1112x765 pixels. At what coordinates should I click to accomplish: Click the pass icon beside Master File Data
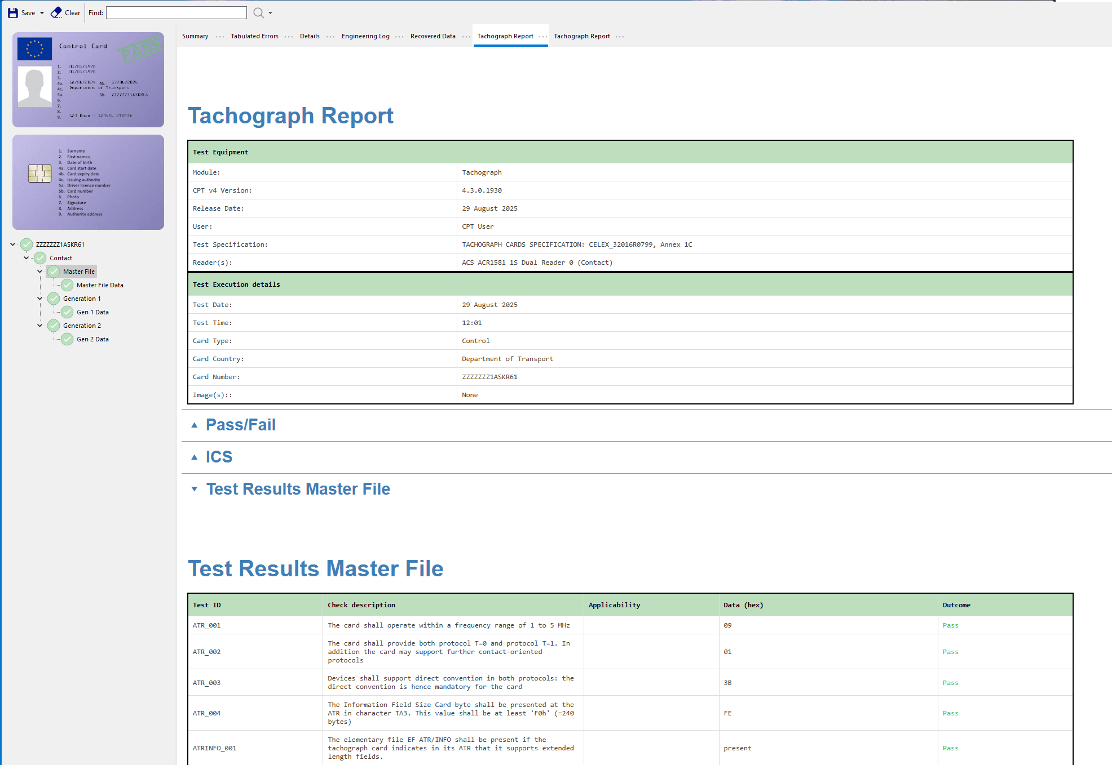click(67, 284)
